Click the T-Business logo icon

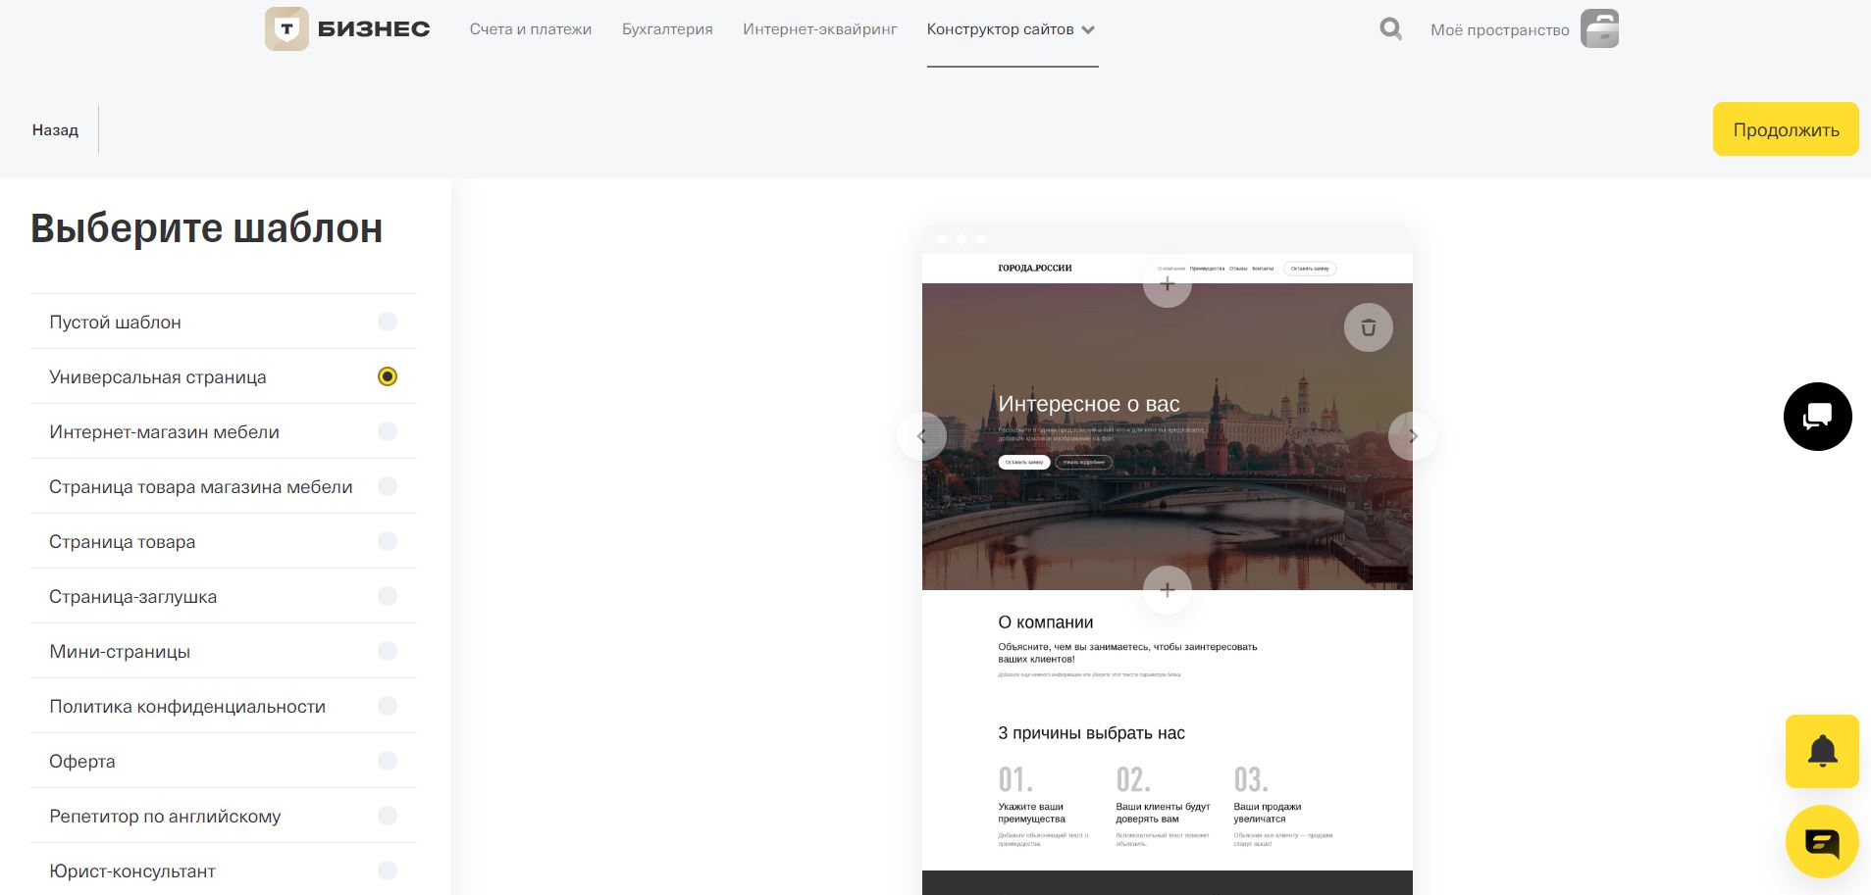coord(286,29)
